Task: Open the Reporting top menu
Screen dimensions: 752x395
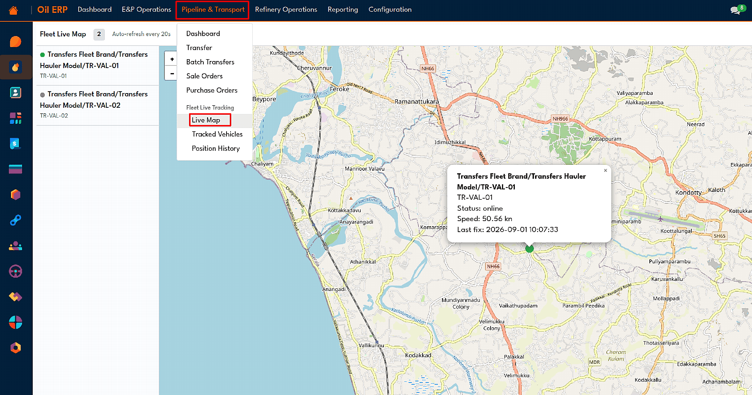Action: click(343, 10)
